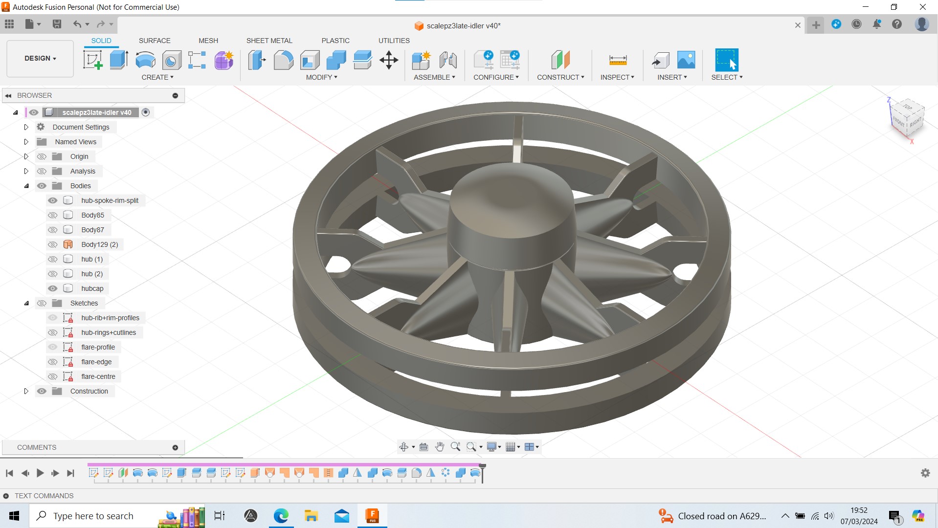Switch to the SOLID tab
The height and width of the screenshot is (528, 938).
pyautogui.click(x=101, y=41)
